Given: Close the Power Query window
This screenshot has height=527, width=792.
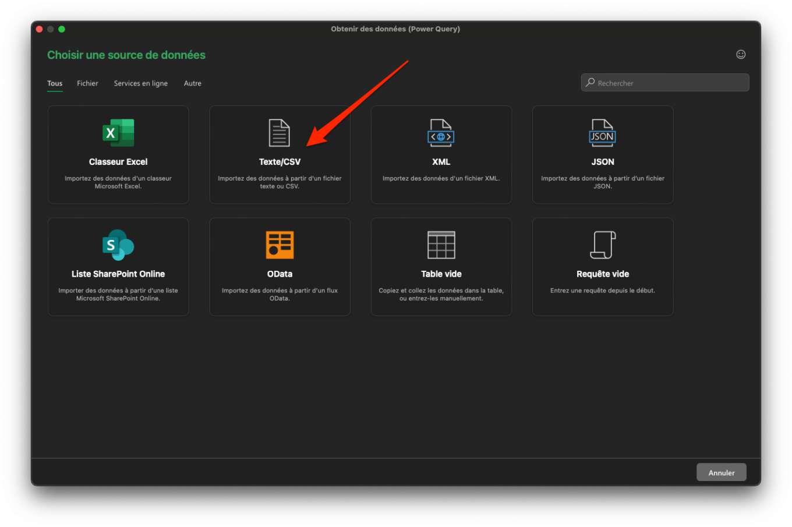Looking at the screenshot, I should click(39, 29).
